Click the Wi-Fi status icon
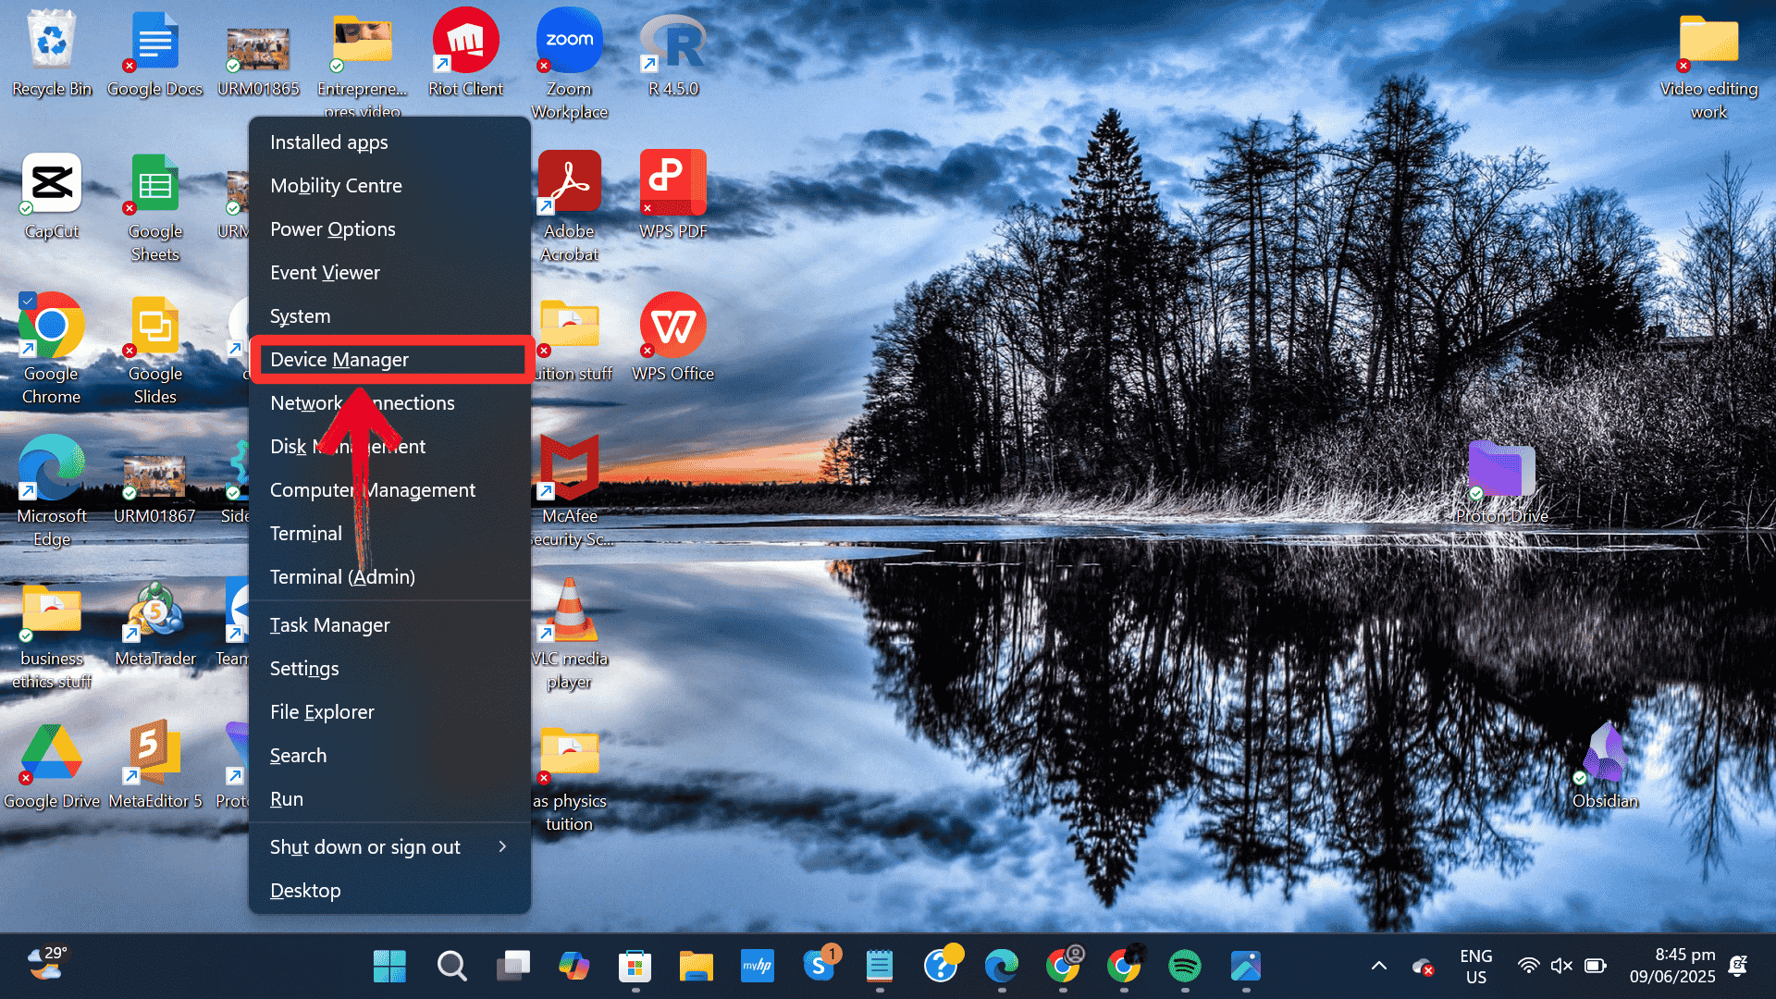Image resolution: width=1776 pixels, height=999 pixels. [1528, 965]
